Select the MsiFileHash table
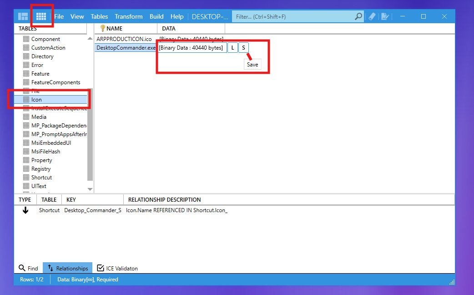This screenshot has width=474, height=295. point(45,152)
